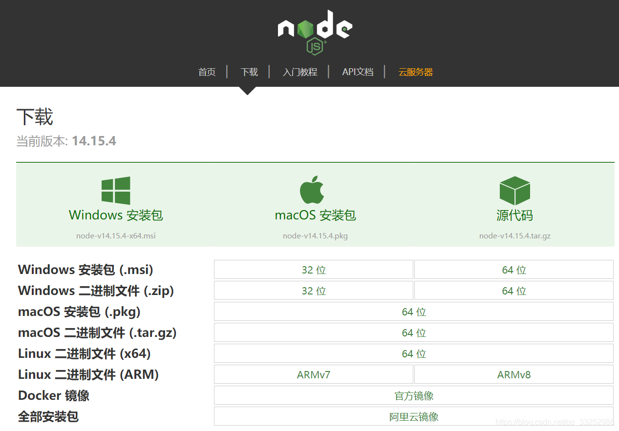Screen dimensions: 619x431
Task: Click the Linux 二进制文件 (ARM) row label
Action: click(88, 374)
